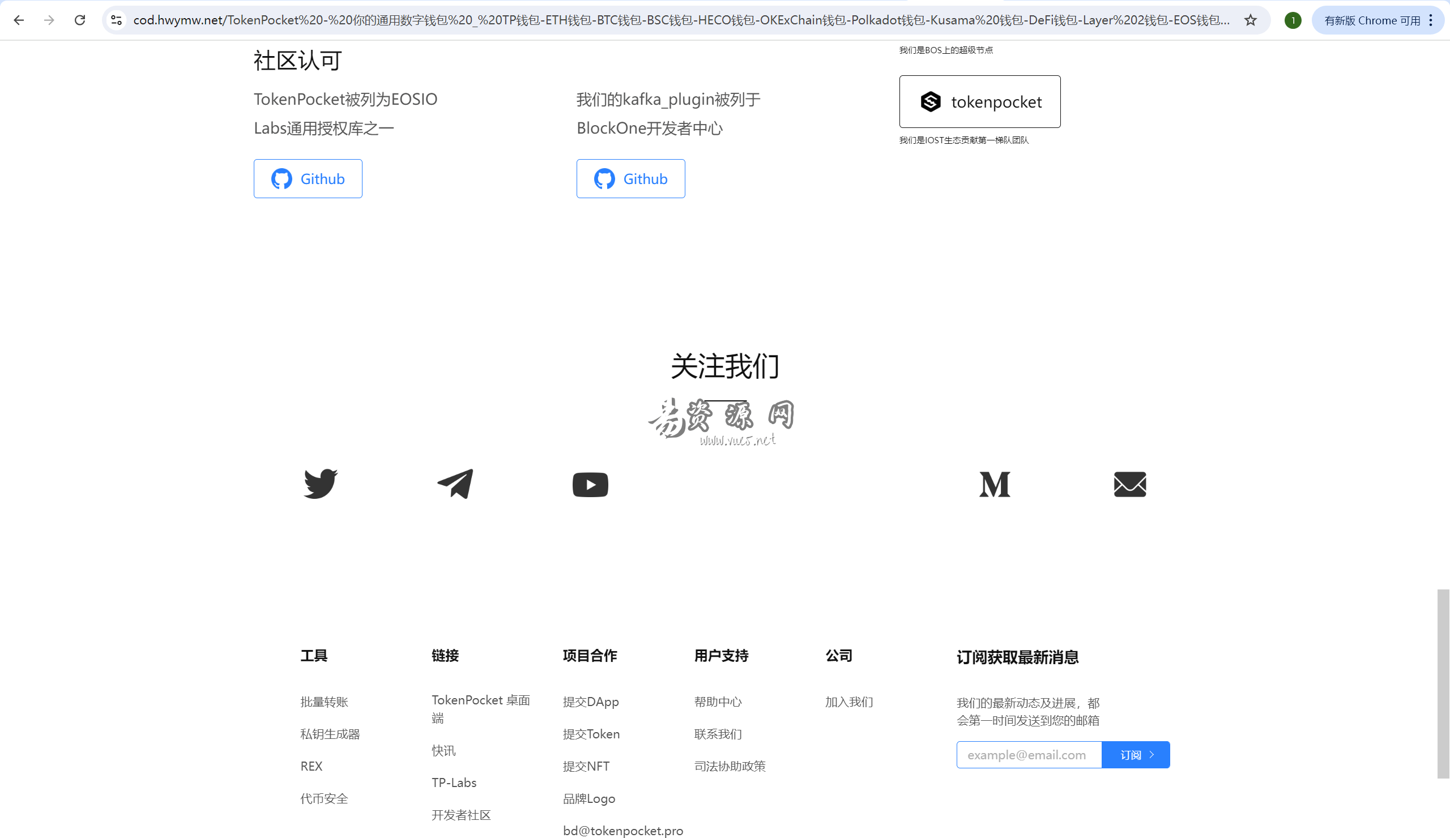This screenshot has width=1450, height=838.
Task: Open the email envelope icon
Action: click(1129, 484)
